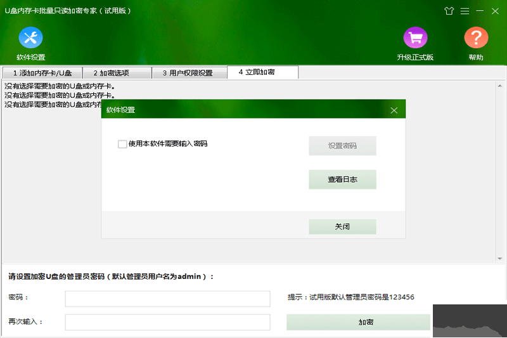Click the 关闭 button in dialog
This screenshot has height=338, width=507.
tap(342, 226)
